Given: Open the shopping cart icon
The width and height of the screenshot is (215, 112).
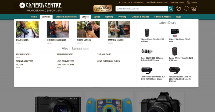Looking at the screenshot, I should tap(194, 9).
